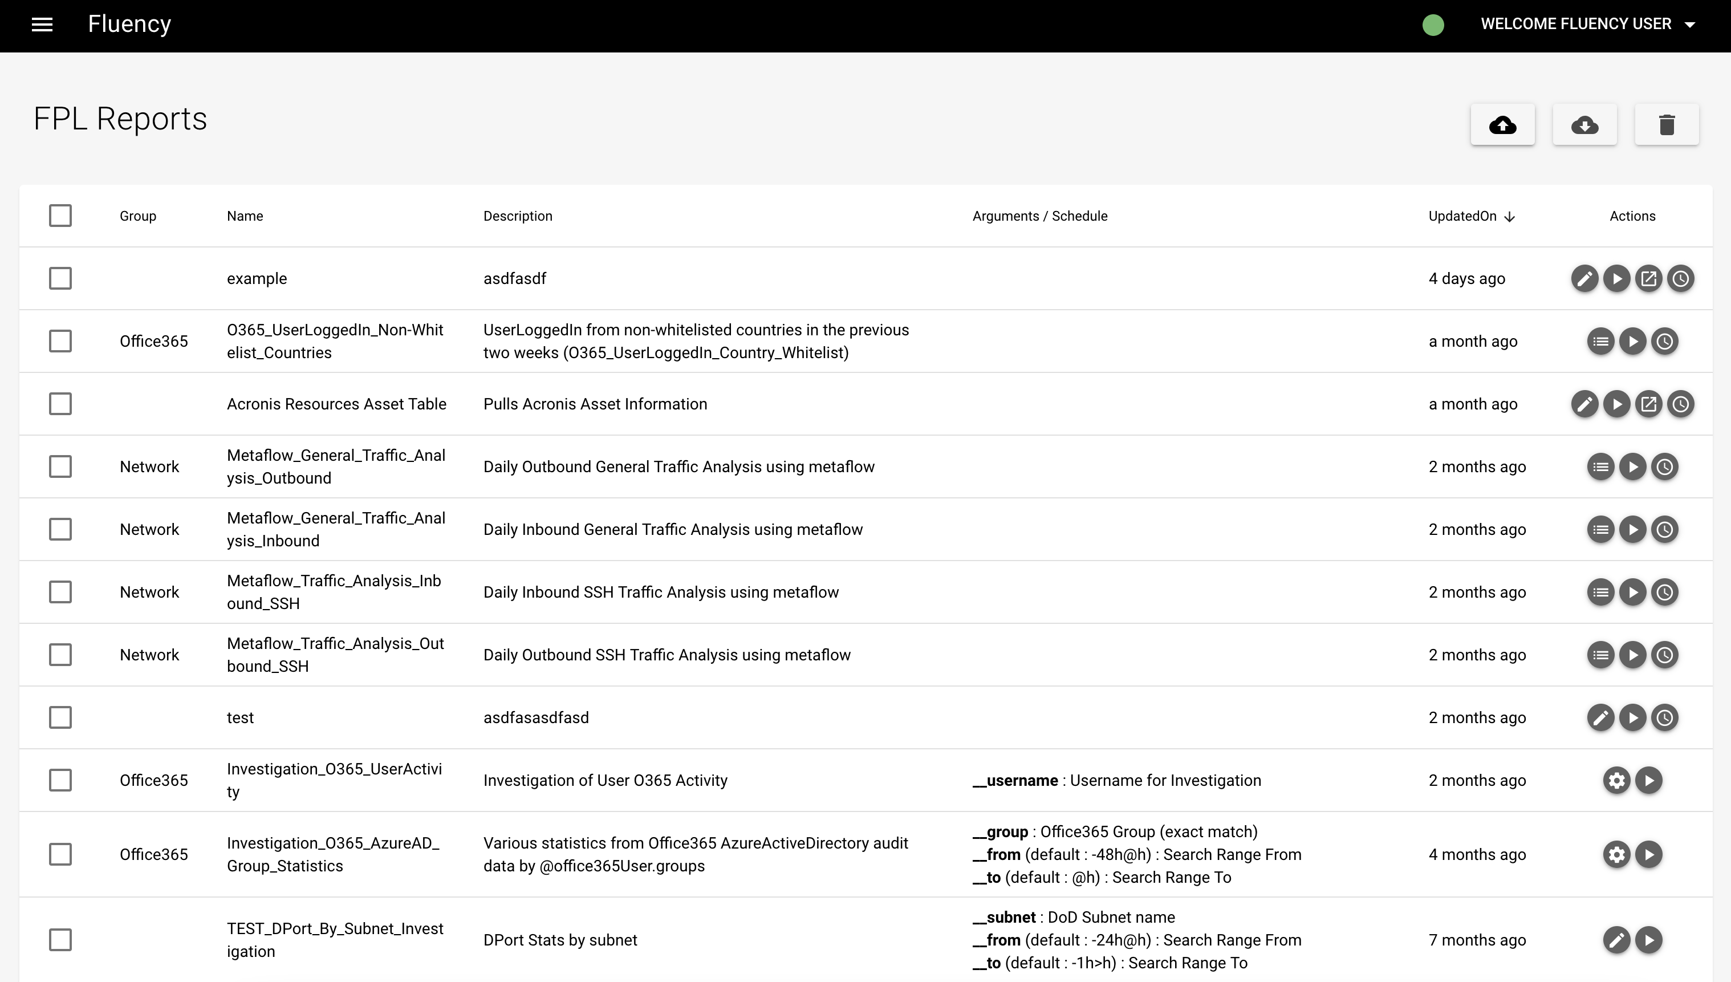Run the example report
The width and height of the screenshot is (1731, 982).
click(1616, 278)
